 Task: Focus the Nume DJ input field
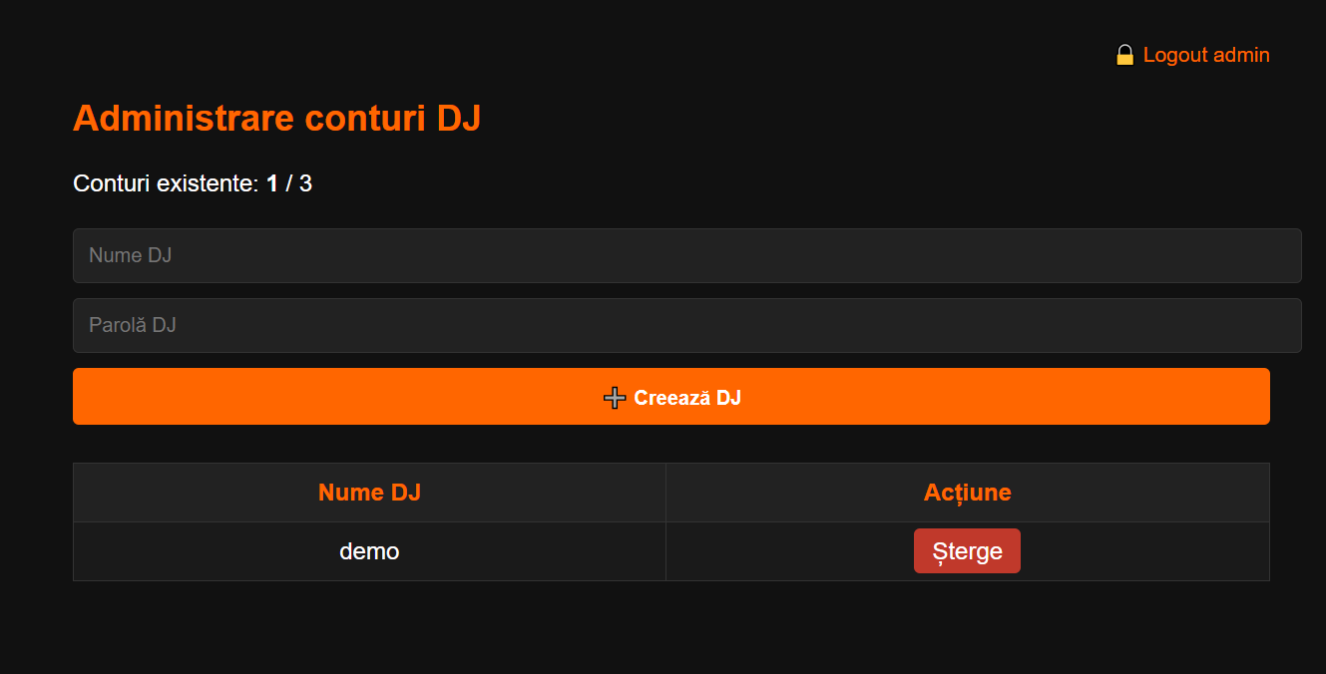tap(686, 255)
